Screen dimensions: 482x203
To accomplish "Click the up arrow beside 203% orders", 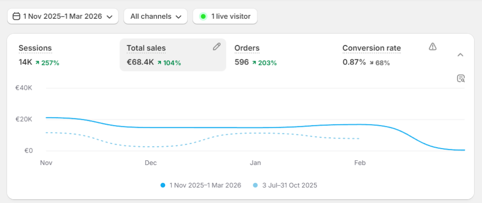I will pyautogui.click(x=253, y=62).
